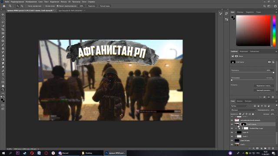Toggle layer filtering switch in Layers panel
278x156 pixels.
(x=276, y=106)
